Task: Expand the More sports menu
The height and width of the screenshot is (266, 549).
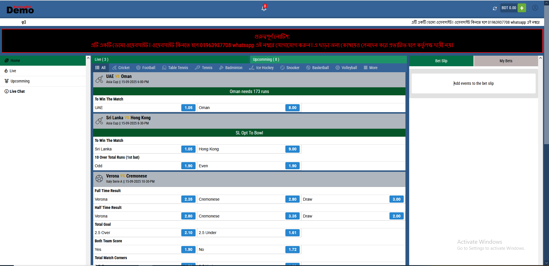Action: click(x=371, y=68)
